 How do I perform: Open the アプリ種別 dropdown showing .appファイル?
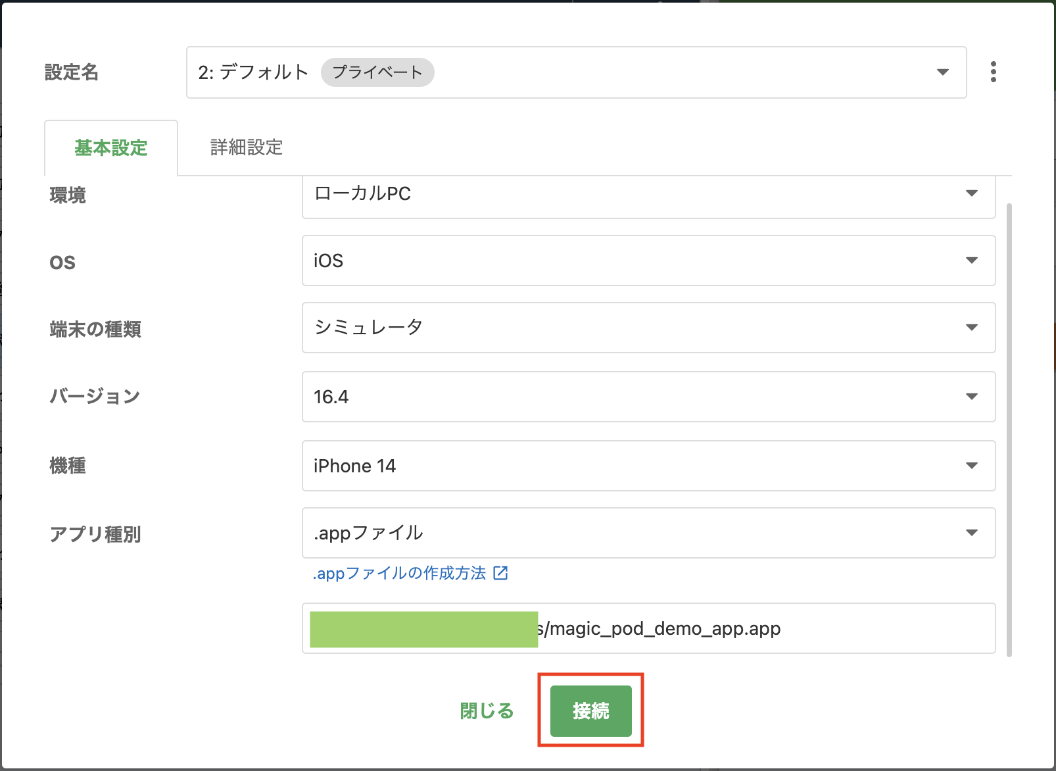[x=648, y=533]
